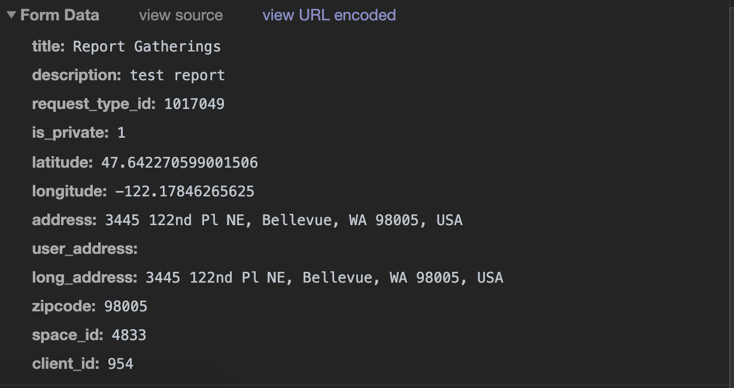Select the space_id value 4833

tap(129, 336)
